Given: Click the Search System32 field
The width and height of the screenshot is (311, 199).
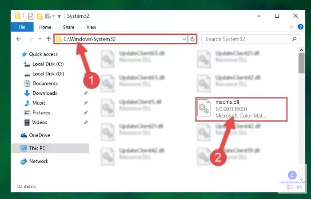Looking at the screenshot, I should tap(251, 39).
